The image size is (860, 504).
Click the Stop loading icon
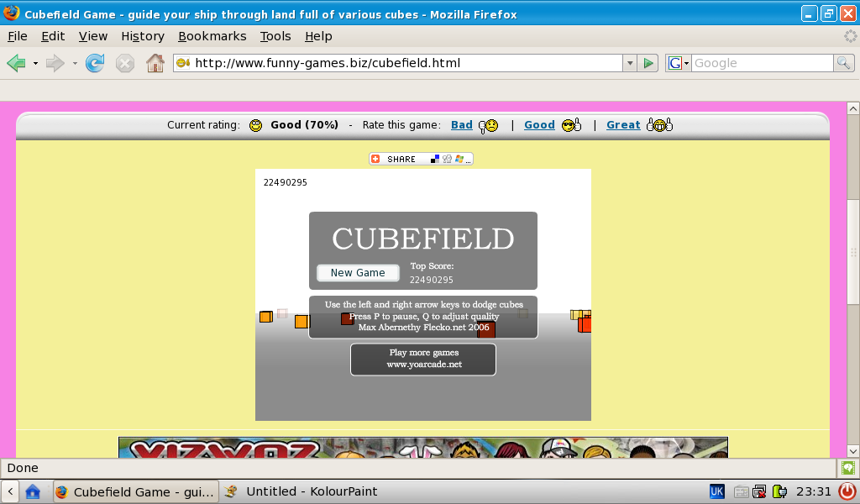(x=125, y=63)
